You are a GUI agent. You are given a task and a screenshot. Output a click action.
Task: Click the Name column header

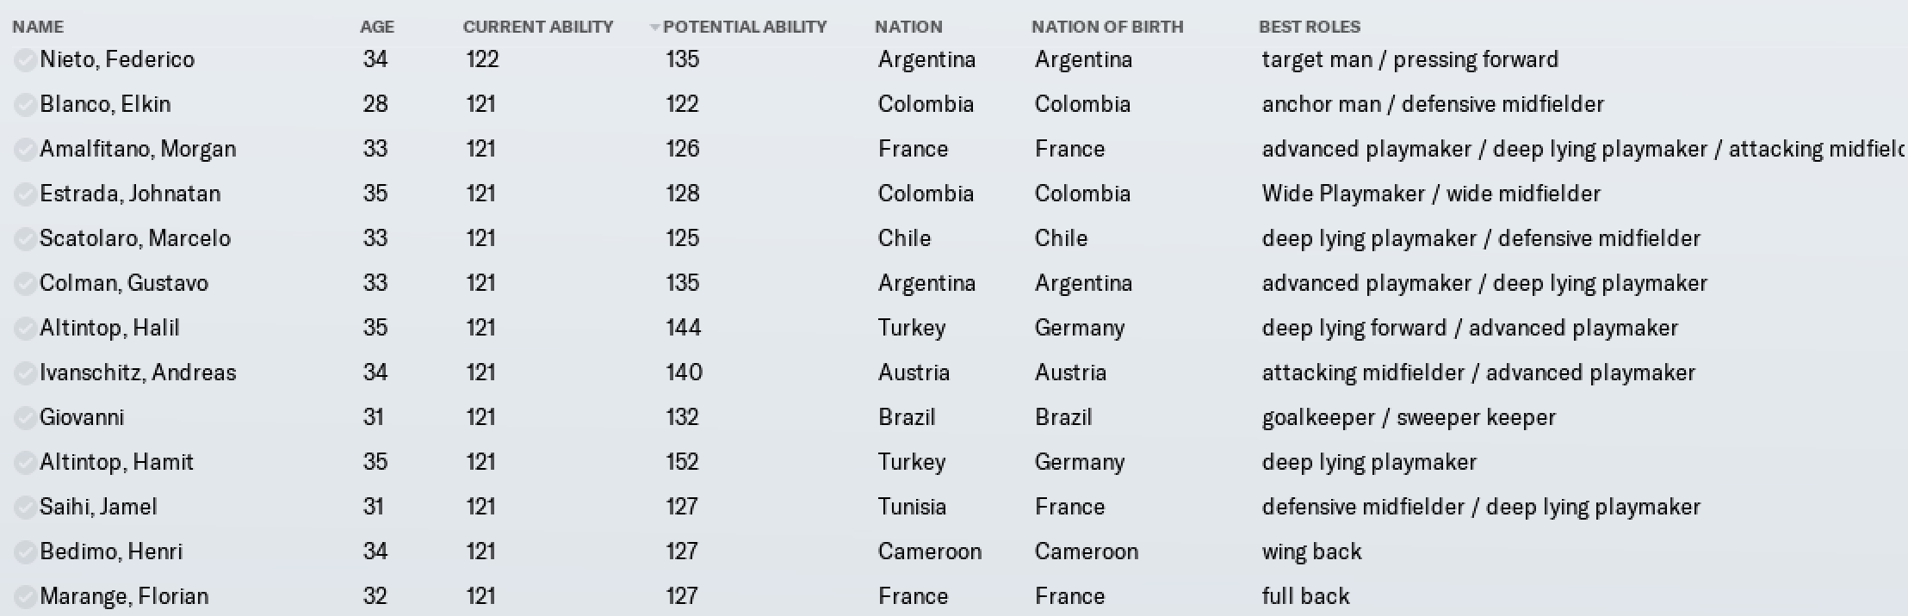pos(38,27)
